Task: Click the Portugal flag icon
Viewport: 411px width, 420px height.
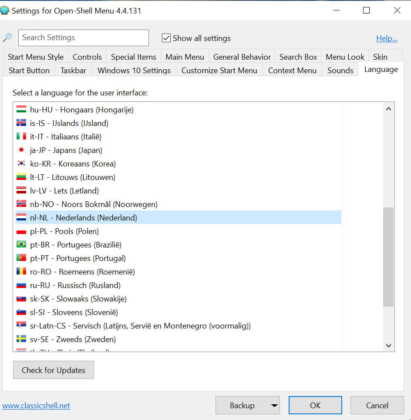Action: pos(21,258)
